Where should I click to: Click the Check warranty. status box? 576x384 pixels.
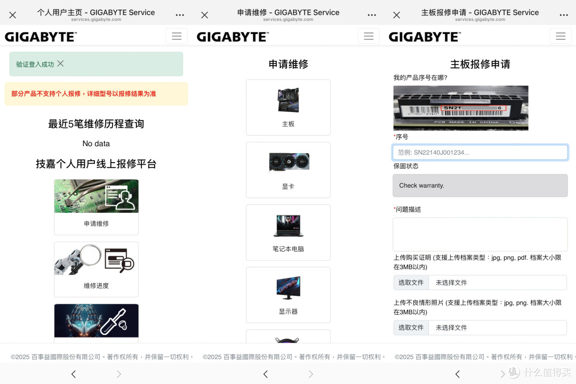point(480,186)
